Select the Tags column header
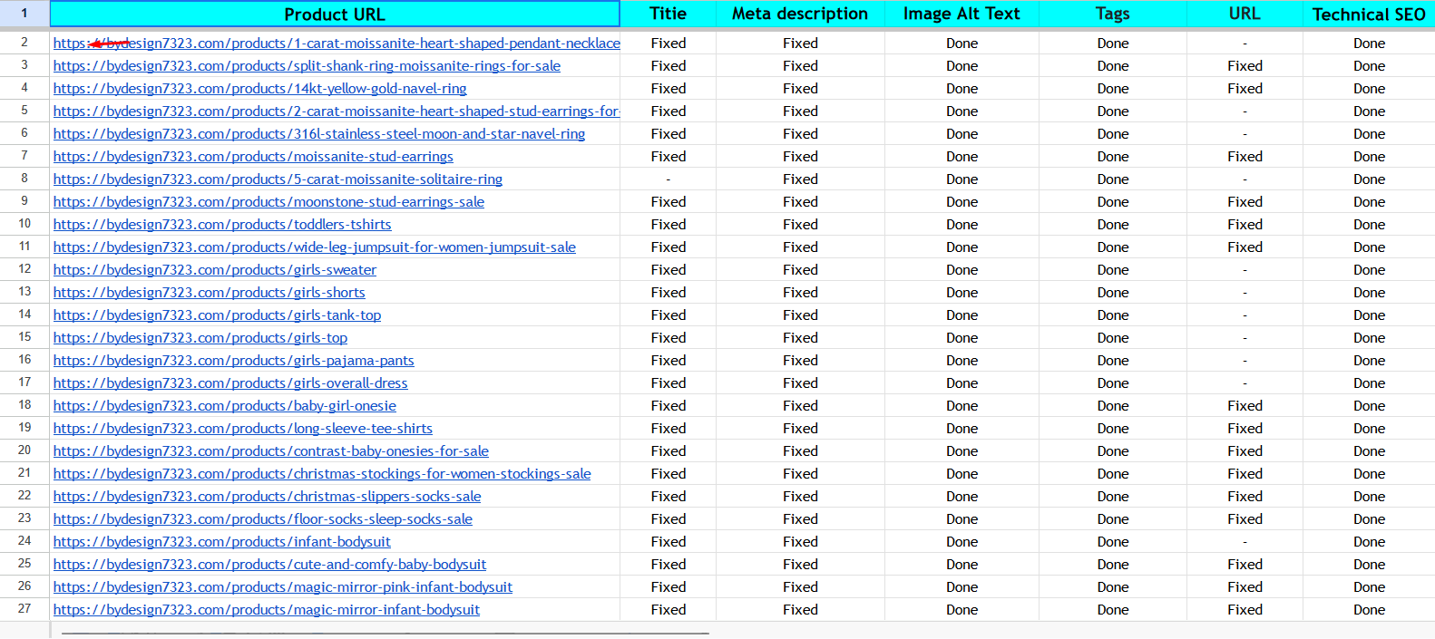 pos(1113,14)
